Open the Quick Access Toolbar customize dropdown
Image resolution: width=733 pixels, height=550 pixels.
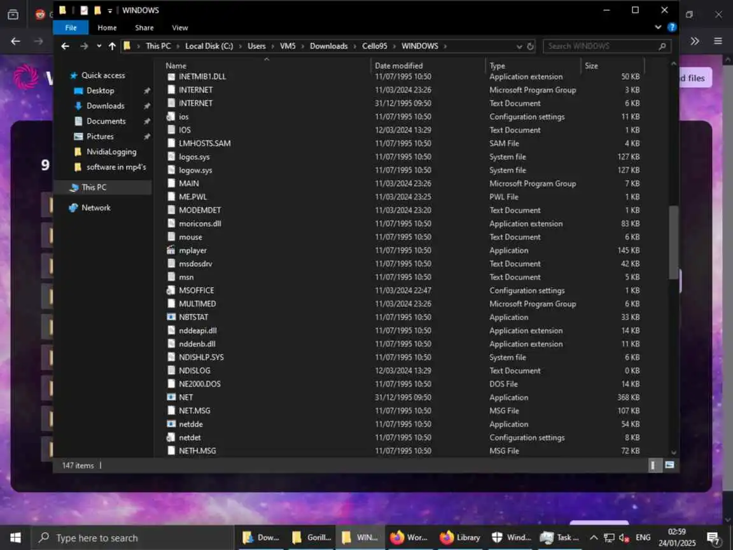pos(109,10)
